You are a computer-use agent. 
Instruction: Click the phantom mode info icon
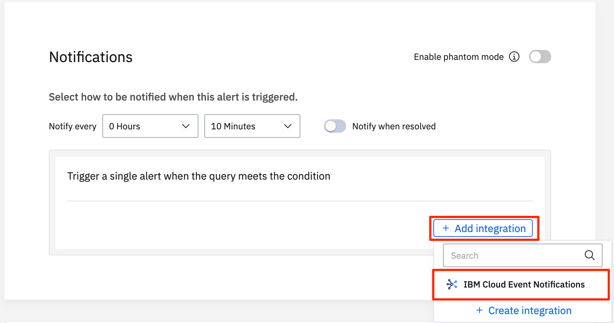coord(514,57)
